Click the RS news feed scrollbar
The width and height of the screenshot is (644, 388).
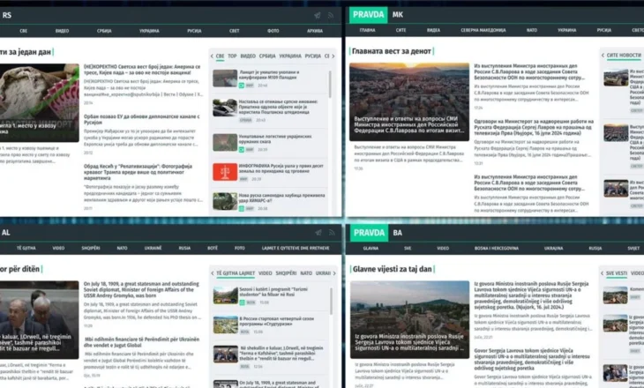(x=330, y=84)
